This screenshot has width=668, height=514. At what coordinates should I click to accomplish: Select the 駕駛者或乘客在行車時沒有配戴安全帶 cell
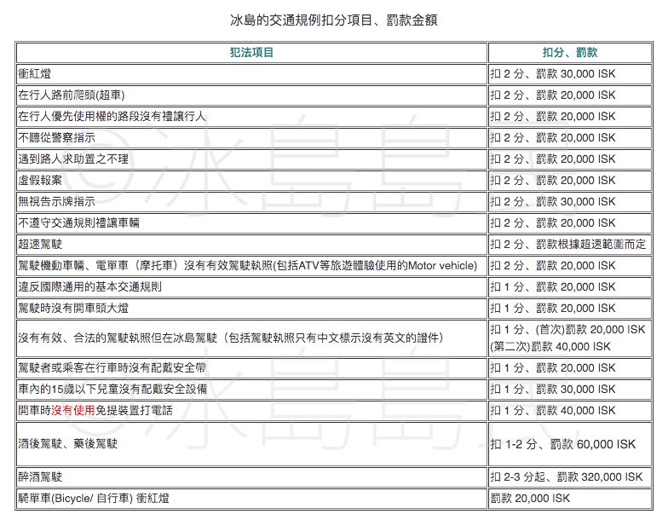coord(251,368)
